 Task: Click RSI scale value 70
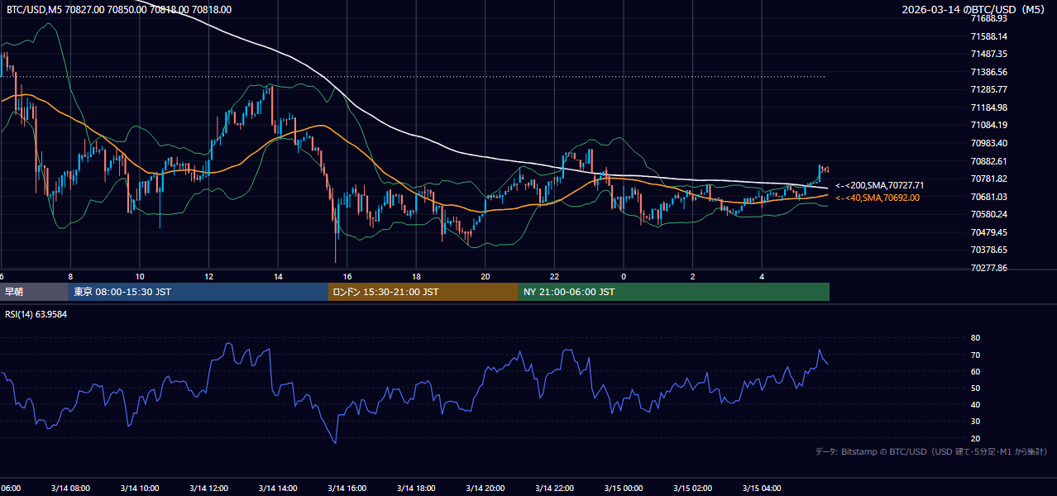pyautogui.click(x=975, y=355)
